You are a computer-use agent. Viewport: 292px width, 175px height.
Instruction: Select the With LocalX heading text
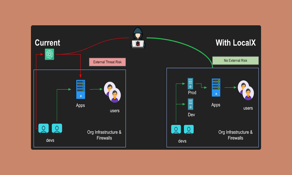[236, 43]
